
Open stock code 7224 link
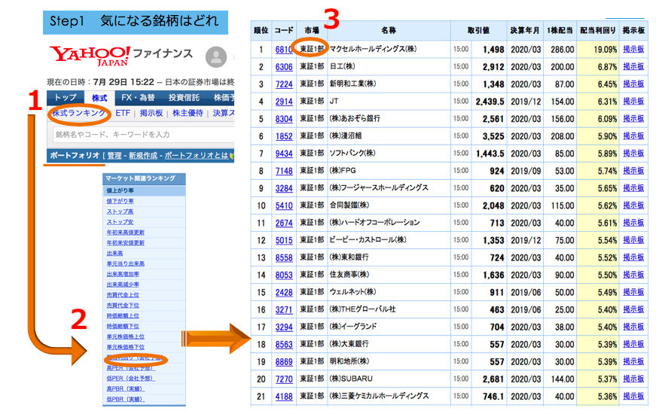click(284, 84)
